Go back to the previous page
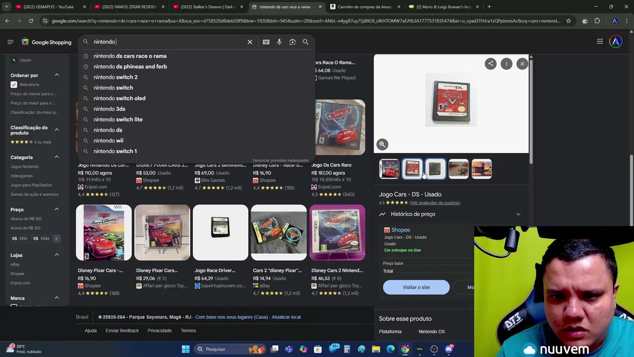 7,21
